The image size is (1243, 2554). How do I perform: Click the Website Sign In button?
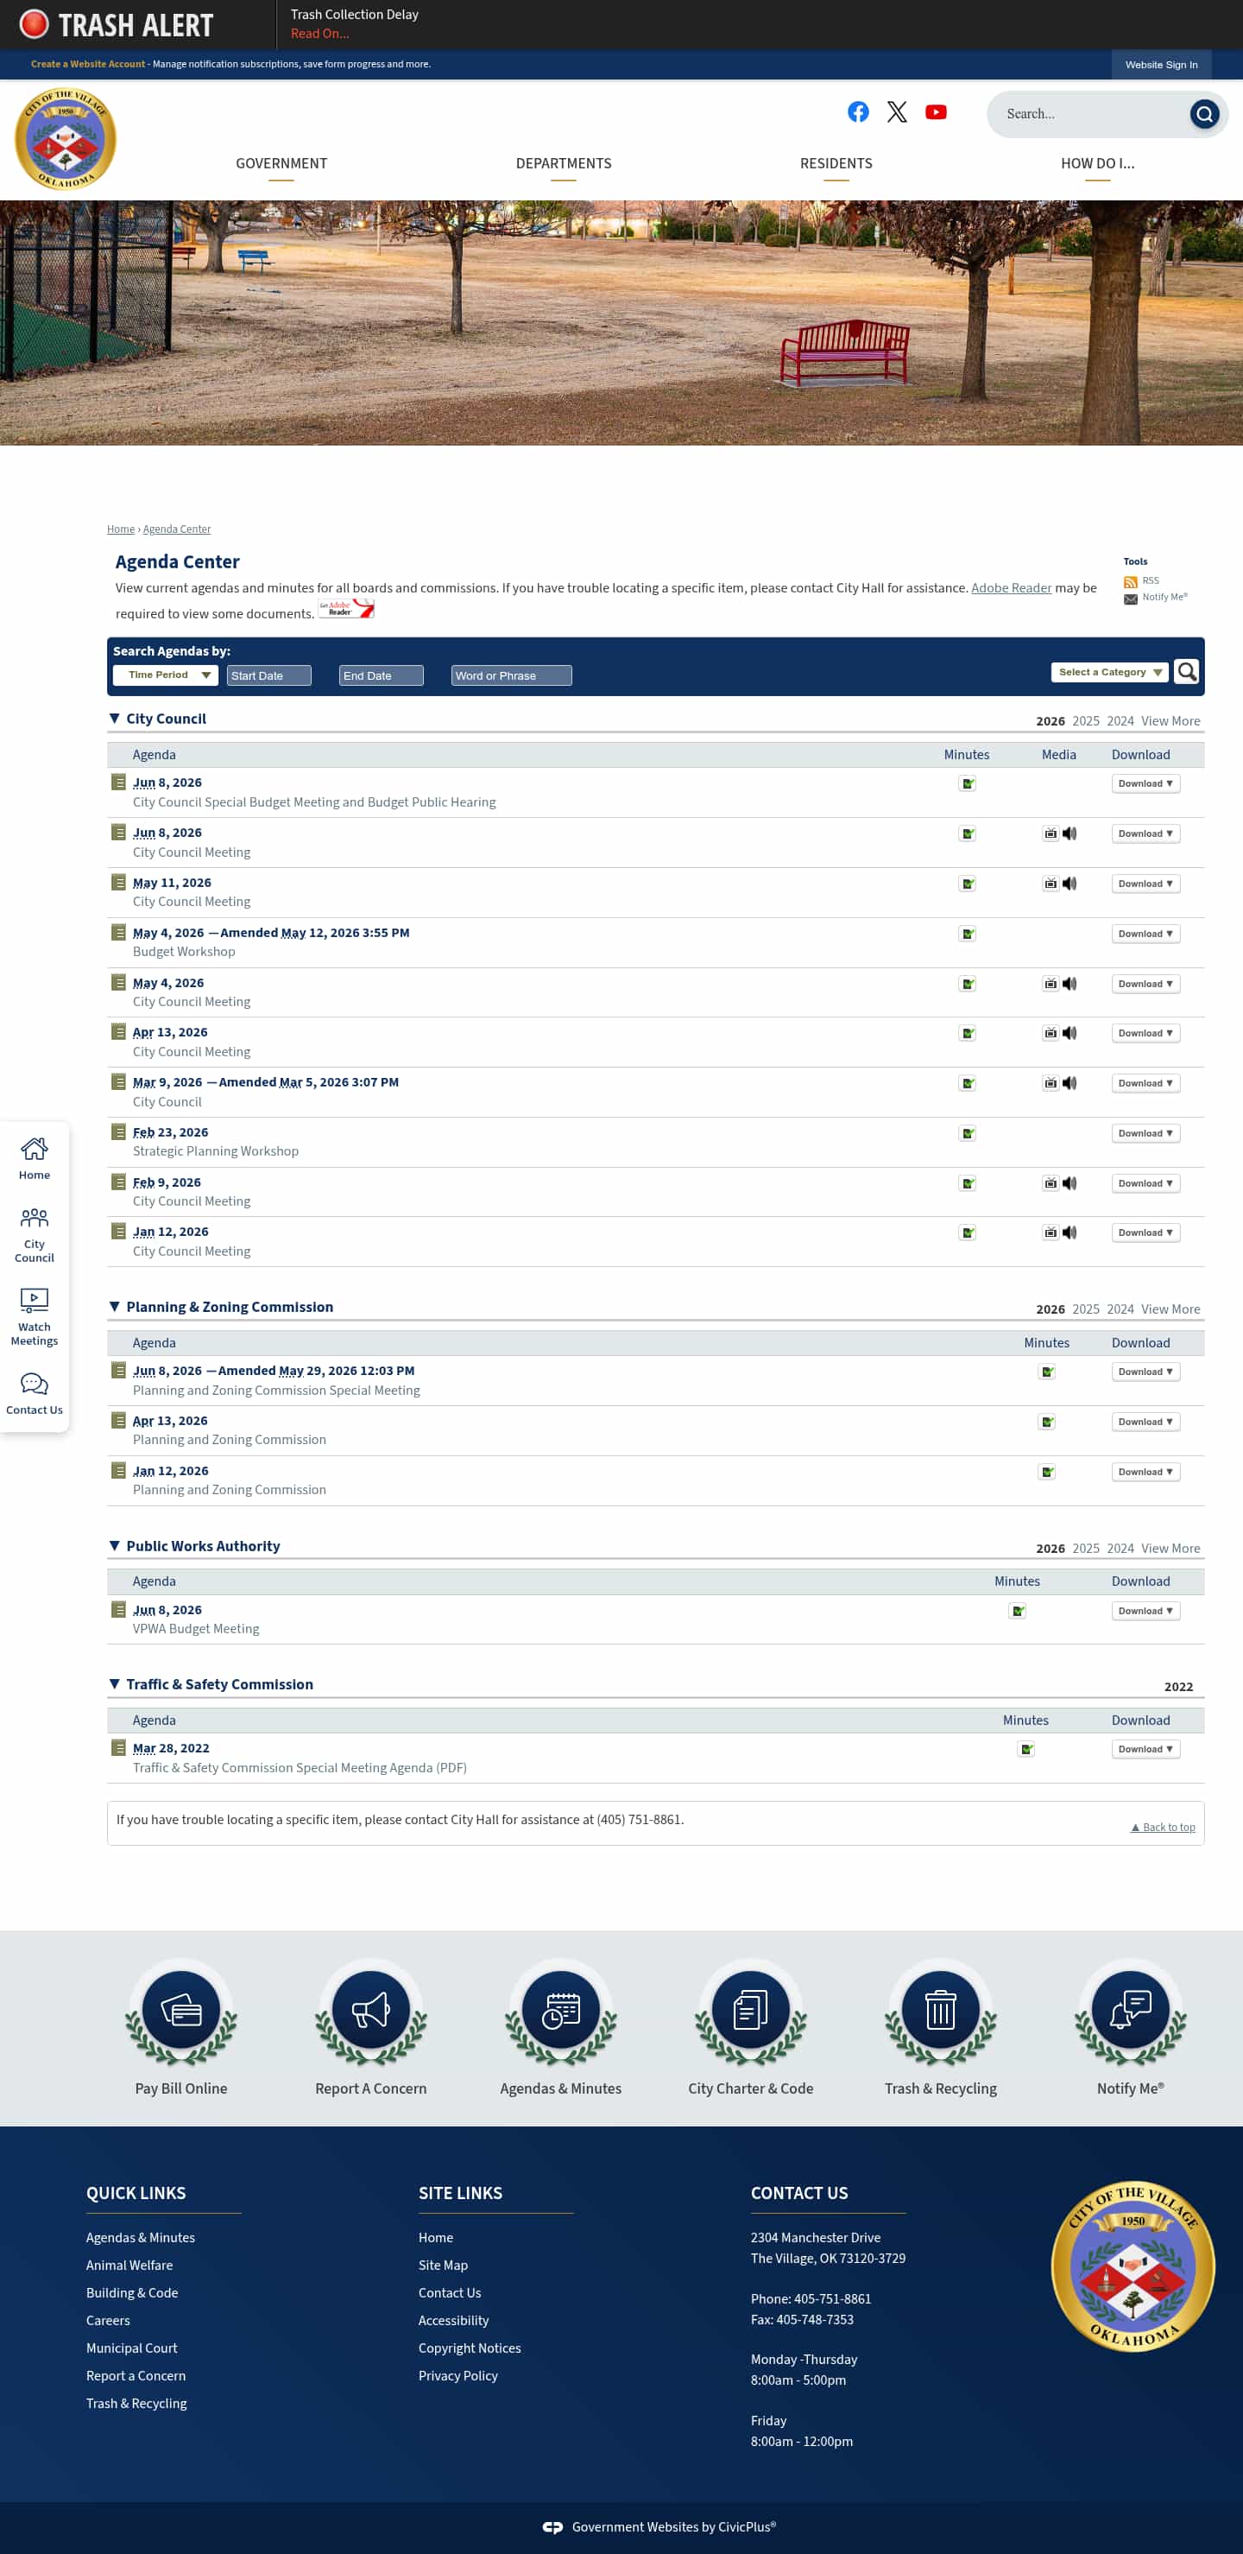click(1161, 65)
